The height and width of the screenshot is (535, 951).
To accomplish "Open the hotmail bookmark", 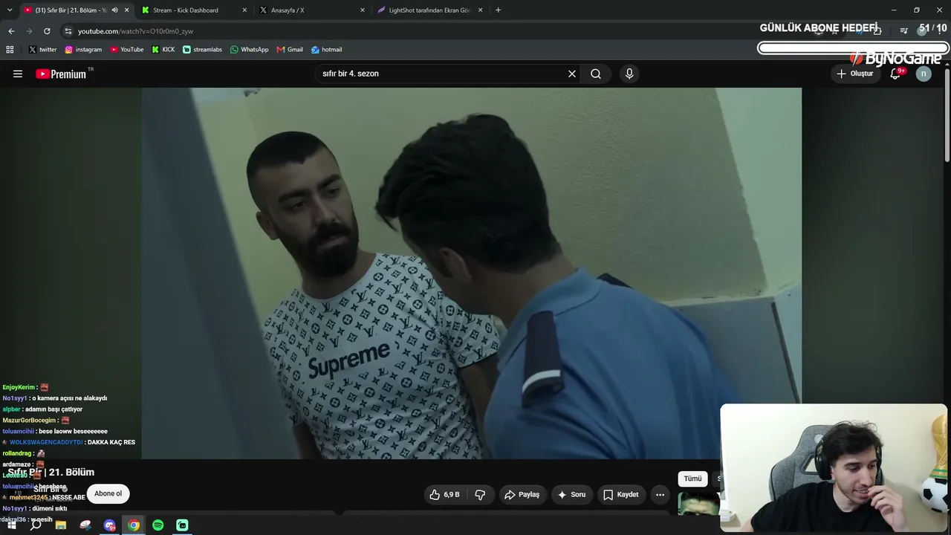I will point(326,50).
